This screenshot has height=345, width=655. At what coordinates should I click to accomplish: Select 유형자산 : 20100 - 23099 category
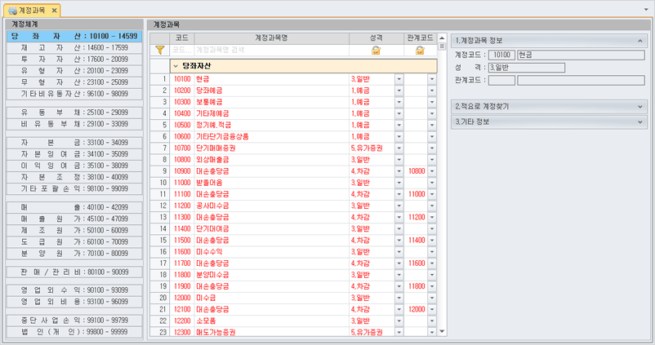point(74,71)
